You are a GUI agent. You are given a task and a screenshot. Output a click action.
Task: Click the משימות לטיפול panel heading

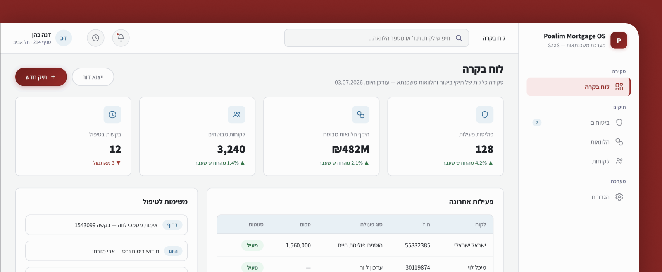pyautogui.click(x=165, y=202)
